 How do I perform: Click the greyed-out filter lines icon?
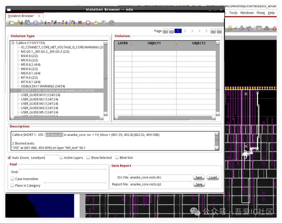coord(104,22)
